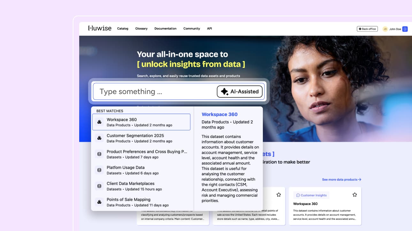
Task: Follow the See more data products link
Action: pyautogui.click(x=341, y=180)
